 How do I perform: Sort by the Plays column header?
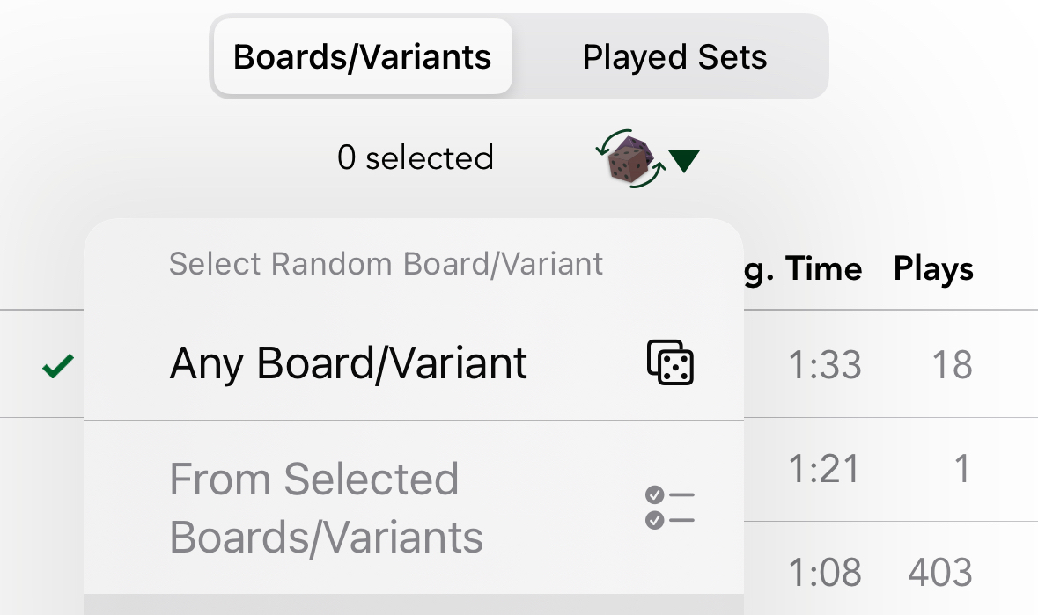(x=933, y=268)
